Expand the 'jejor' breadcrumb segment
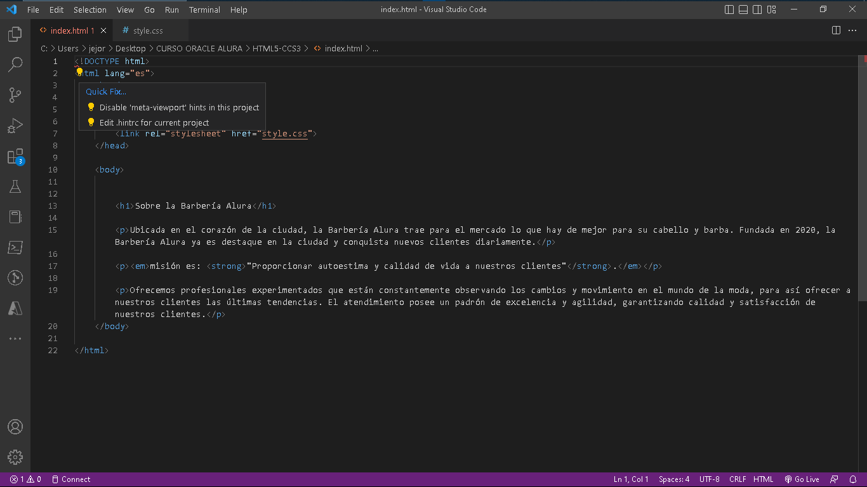This screenshot has height=487, width=867. pyautogui.click(x=97, y=48)
